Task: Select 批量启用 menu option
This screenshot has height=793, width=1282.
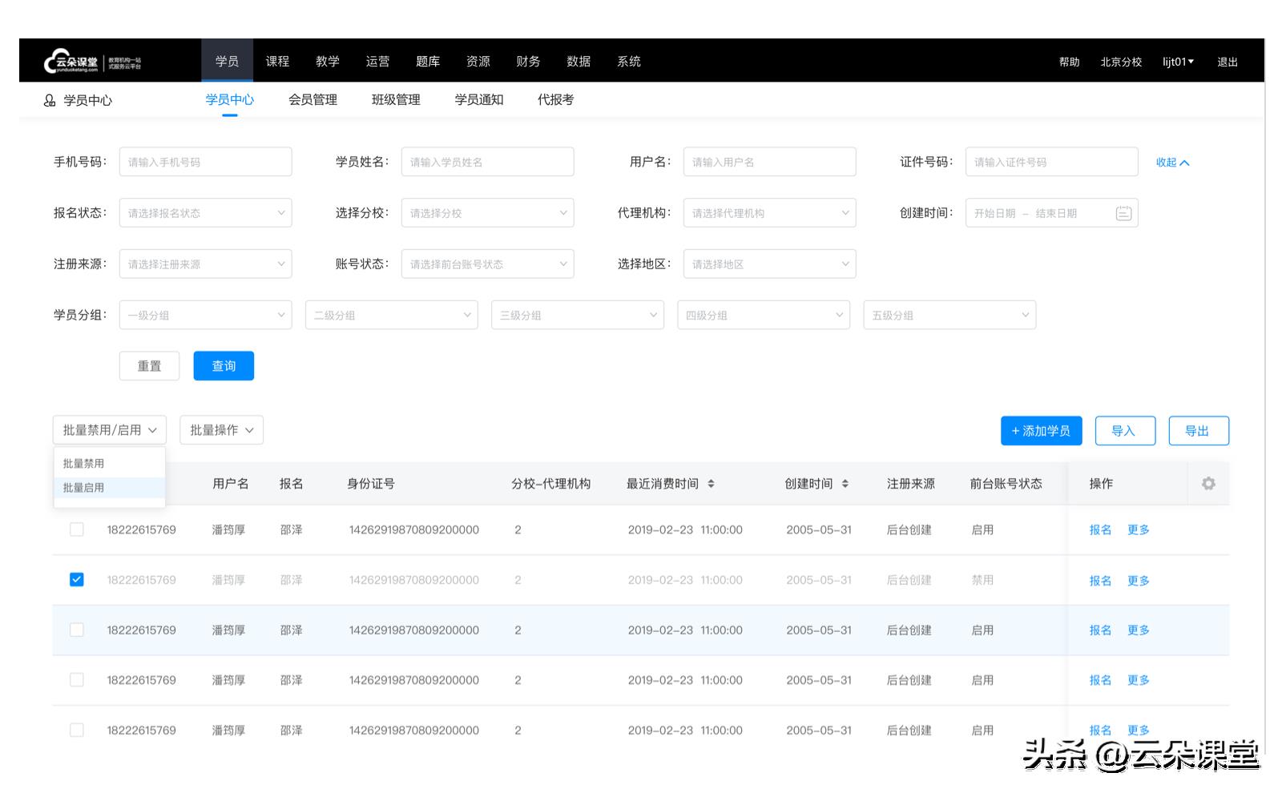Action: point(110,487)
